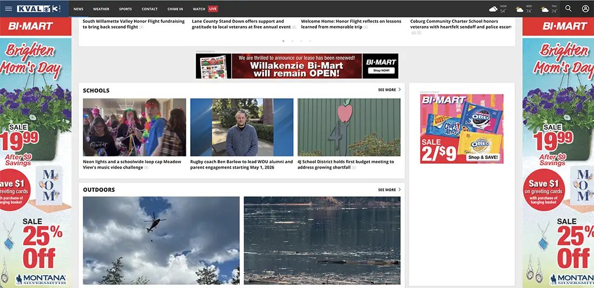This screenshot has height=288, width=594.
Task: Select the third carousel pagination dot
Action: [301, 41]
